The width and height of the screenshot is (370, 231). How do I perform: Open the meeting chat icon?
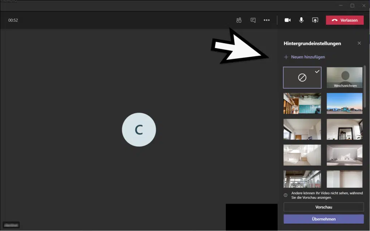[x=253, y=20]
